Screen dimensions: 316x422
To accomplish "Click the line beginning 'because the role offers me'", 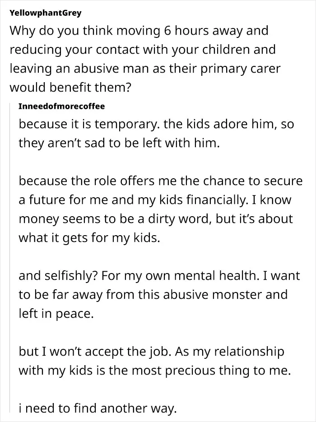I will 161,181.
